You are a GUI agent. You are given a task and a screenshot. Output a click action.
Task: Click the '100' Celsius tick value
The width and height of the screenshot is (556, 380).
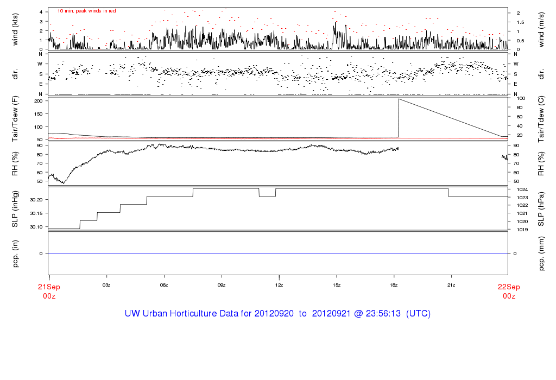pos(521,98)
